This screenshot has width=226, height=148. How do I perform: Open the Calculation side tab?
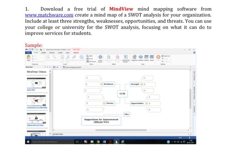pyautogui.click(x=194, y=109)
